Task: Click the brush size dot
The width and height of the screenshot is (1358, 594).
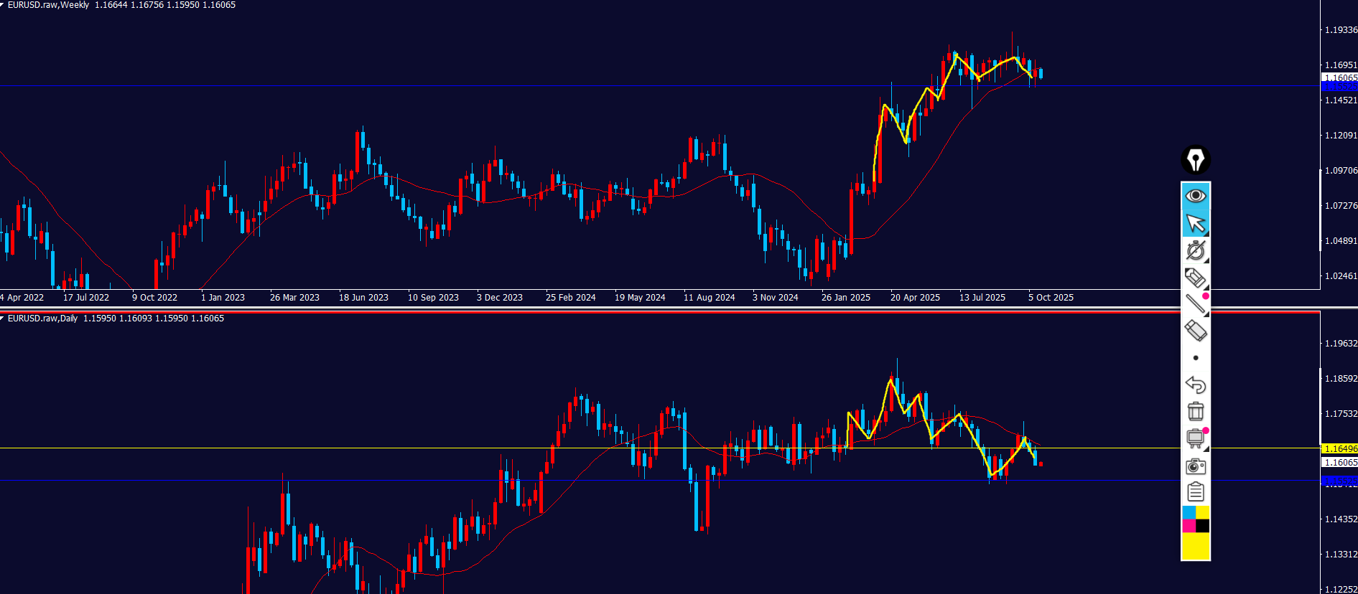Action: click(1196, 358)
